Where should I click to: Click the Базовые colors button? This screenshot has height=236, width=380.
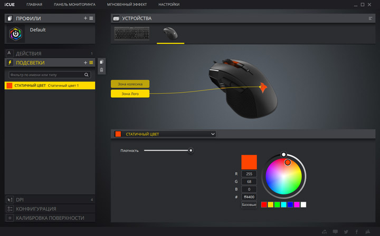[249, 204]
